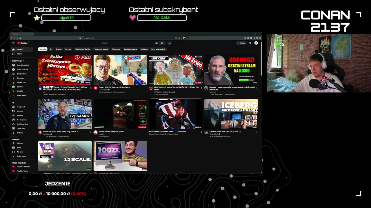Select the Ostatnio przesłane chip
Image resolution: width=371 pixels, height=208 pixels.
click(x=130, y=49)
